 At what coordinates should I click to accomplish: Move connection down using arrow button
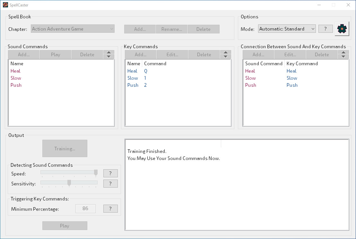(x=343, y=57)
